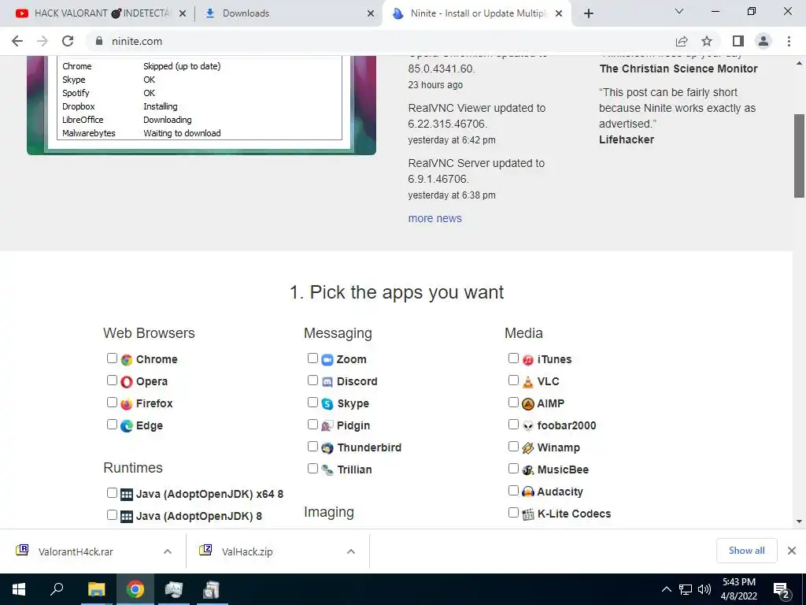
Task: Click the Skype app icon
Action: point(327,404)
